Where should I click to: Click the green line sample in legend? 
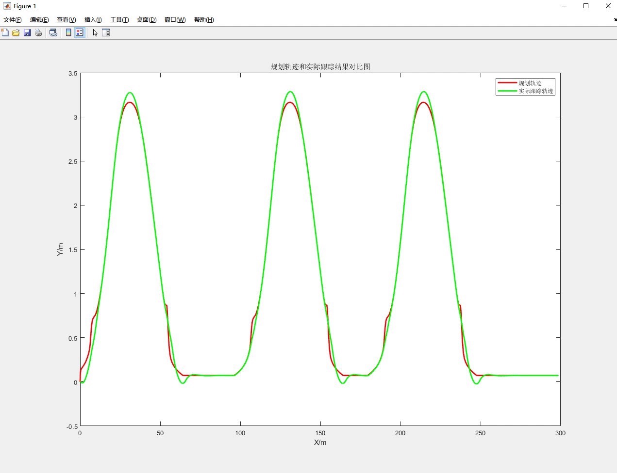(x=507, y=91)
